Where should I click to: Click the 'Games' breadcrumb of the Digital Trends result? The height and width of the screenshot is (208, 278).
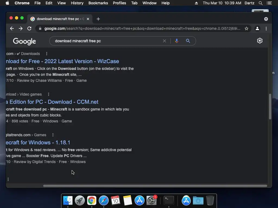40,135
